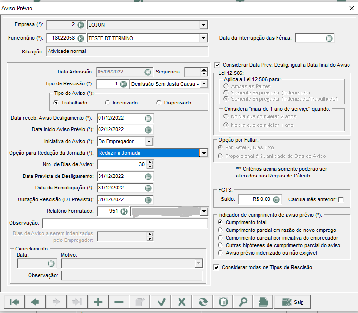Viewport: 358px width, 313px height.
Task: Click Tipo de Rescisão code field
Action: coord(108,84)
